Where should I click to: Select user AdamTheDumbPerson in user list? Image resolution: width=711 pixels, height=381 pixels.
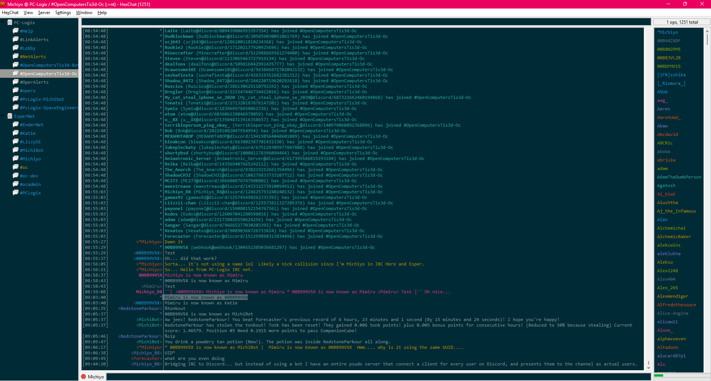point(679,177)
